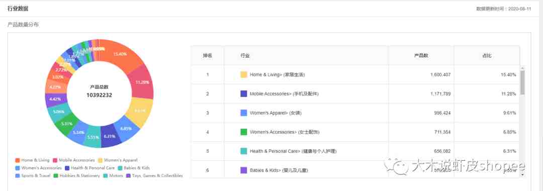This screenshot has width=543, height=191.
Task: Toggle the Motors legend entry
Action: [113, 176]
